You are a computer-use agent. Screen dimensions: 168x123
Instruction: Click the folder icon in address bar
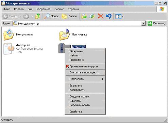point(15,23)
